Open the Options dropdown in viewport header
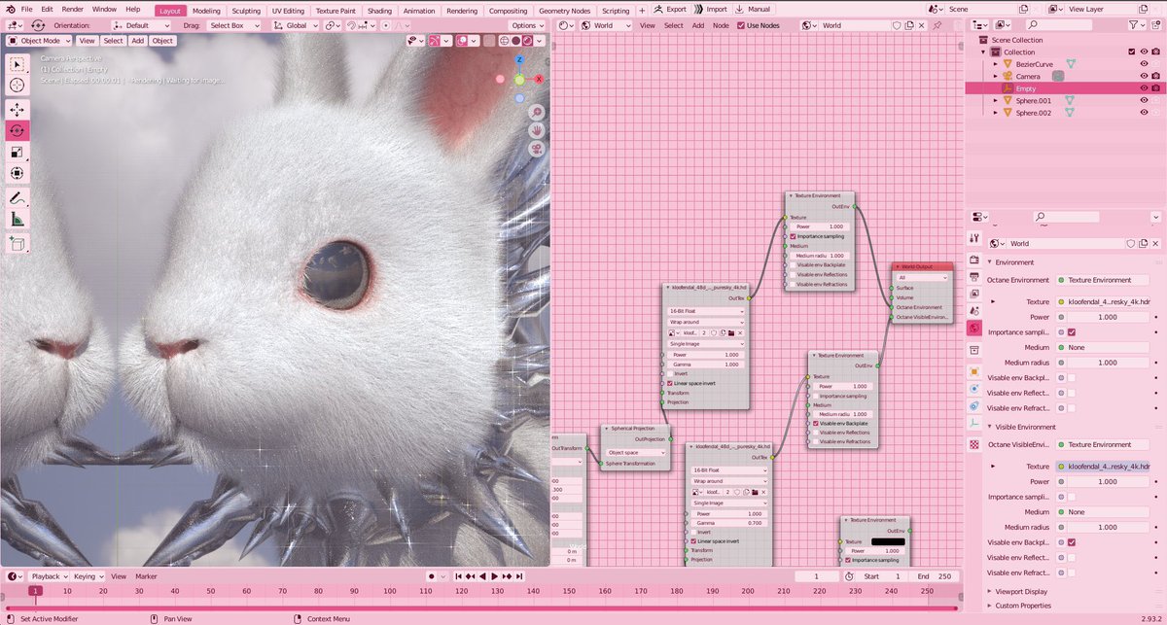 tap(527, 25)
